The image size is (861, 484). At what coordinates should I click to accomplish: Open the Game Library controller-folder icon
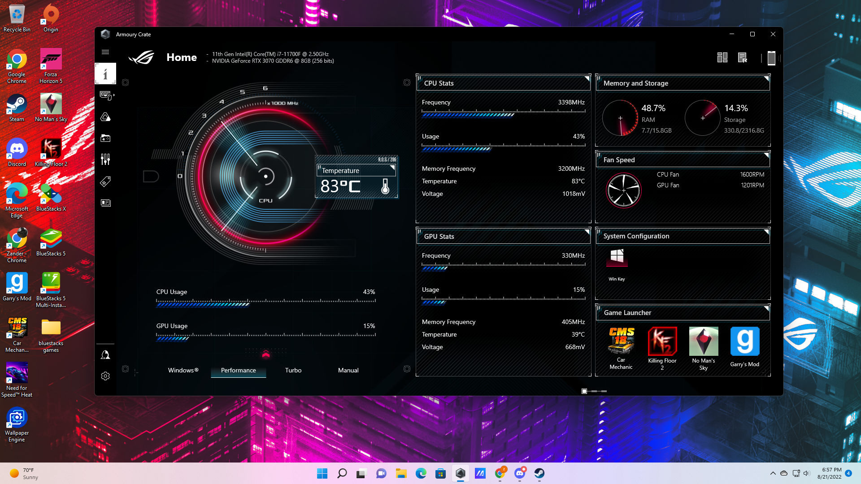[x=105, y=138]
